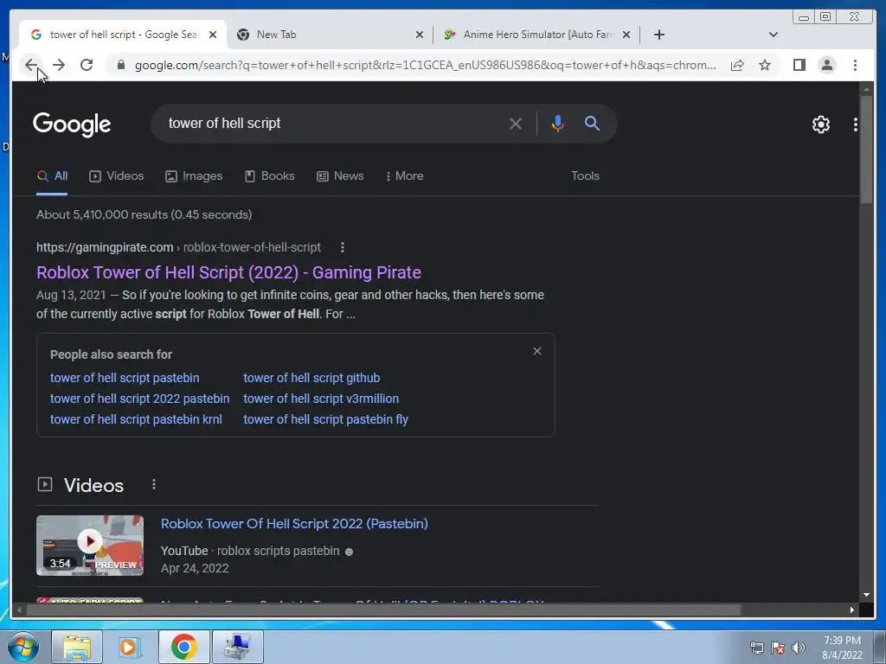886x664 pixels.
Task: Click the browser forward arrow
Action: 59,65
